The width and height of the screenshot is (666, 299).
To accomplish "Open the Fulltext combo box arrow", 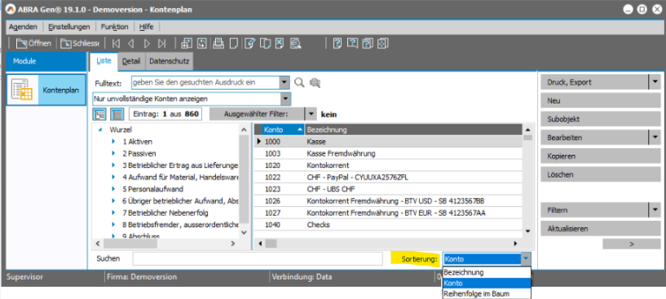I will point(284,83).
